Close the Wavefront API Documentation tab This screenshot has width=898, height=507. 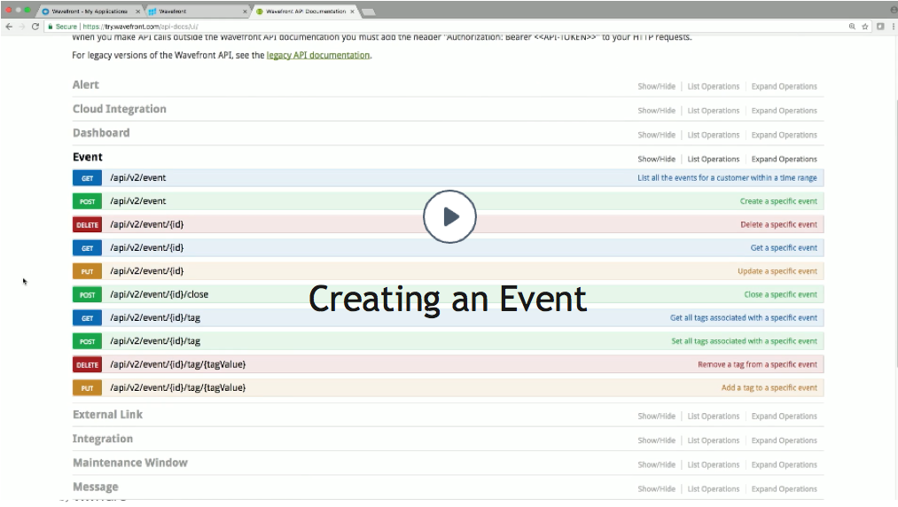pyautogui.click(x=352, y=12)
